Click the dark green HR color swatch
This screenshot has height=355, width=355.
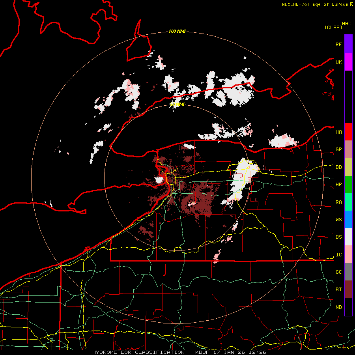click(348, 185)
